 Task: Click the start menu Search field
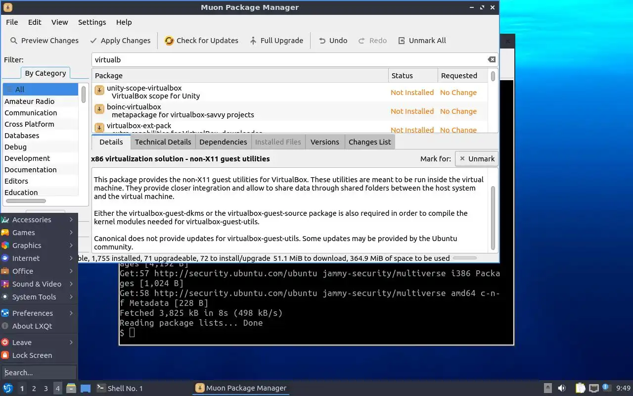click(x=39, y=372)
